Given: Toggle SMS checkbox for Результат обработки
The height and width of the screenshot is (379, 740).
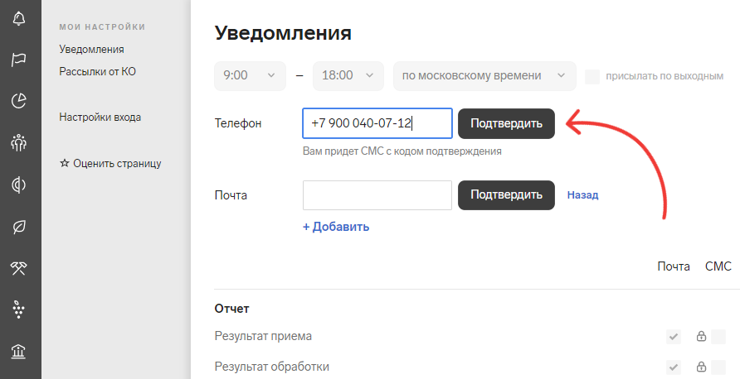Looking at the screenshot, I should click(x=718, y=367).
